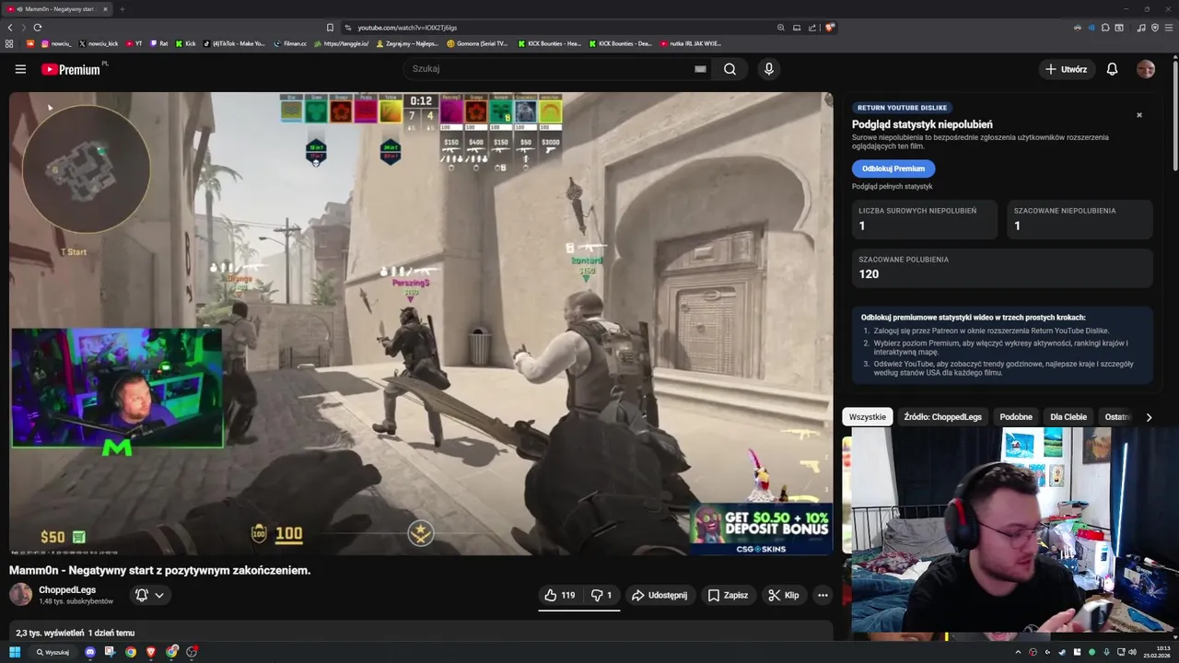Image resolution: width=1179 pixels, height=663 pixels.
Task: Click the CSGO Skins deposit bonus banner
Action: (x=761, y=529)
